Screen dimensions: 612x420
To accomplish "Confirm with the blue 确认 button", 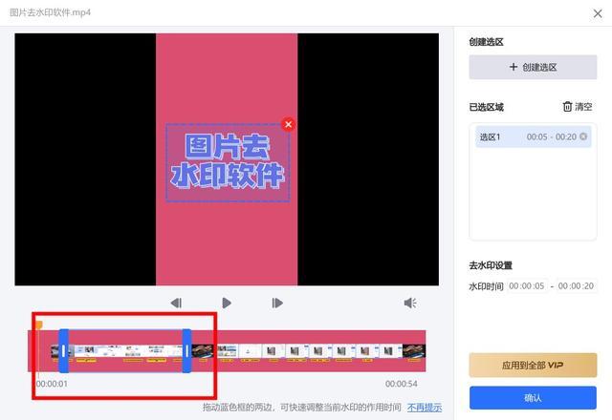I will point(533,398).
